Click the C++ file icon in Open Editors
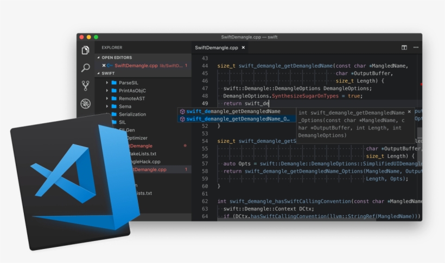 [110, 65]
